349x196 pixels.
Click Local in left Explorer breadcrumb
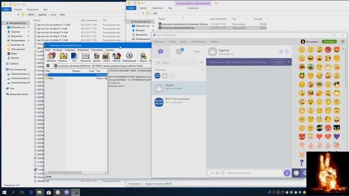tap(53, 15)
